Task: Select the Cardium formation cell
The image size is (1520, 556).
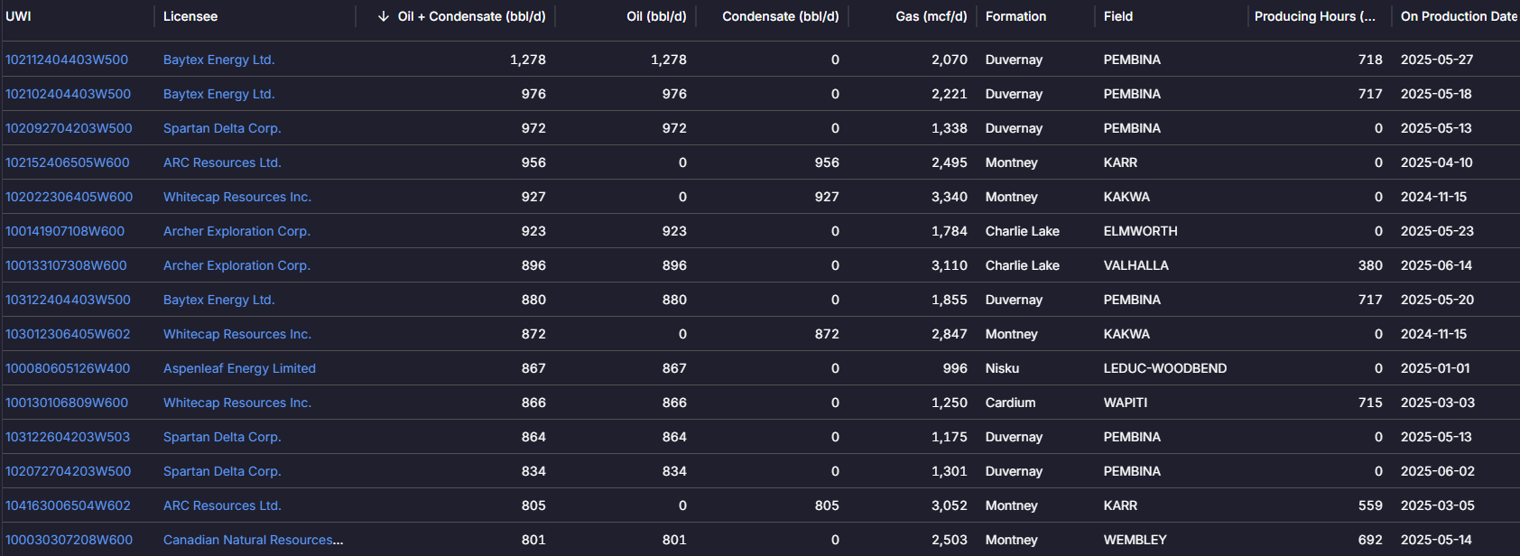Action: [1011, 403]
